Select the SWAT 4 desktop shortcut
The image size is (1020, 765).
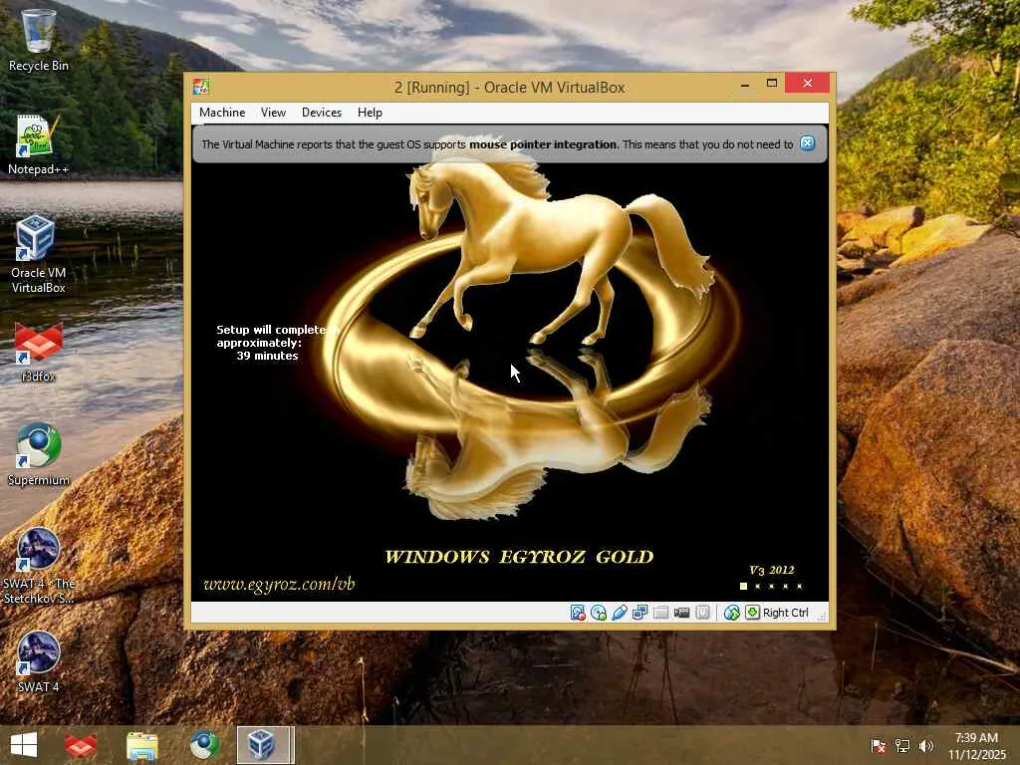39,661
